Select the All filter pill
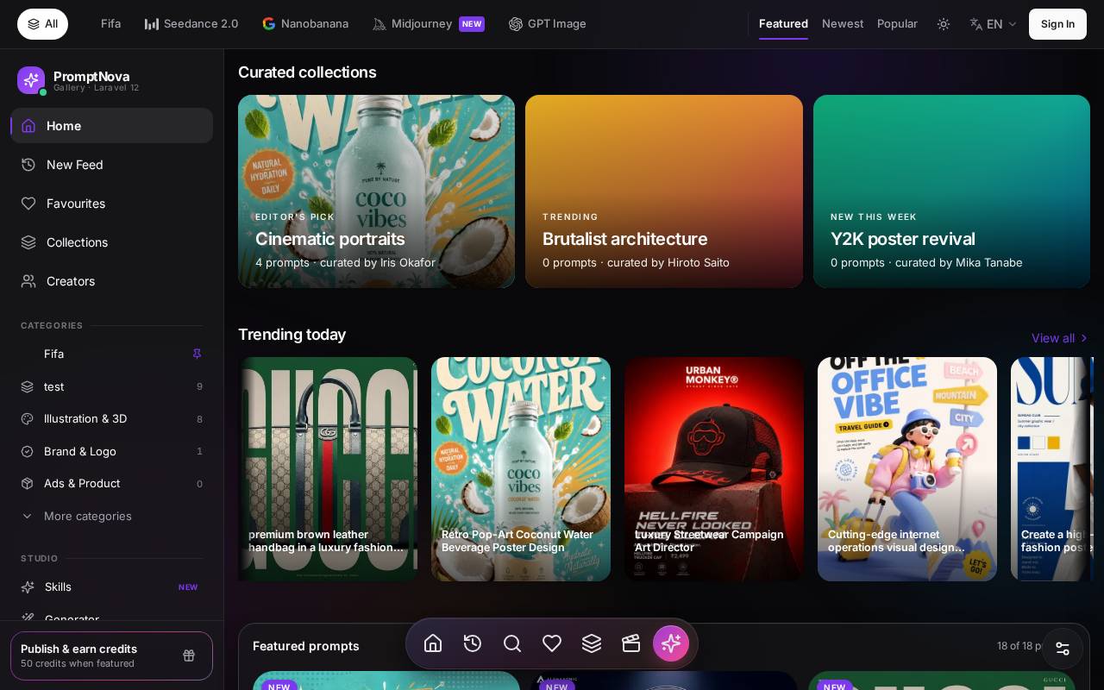This screenshot has height=690, width=1104. [x=42, y=24]
